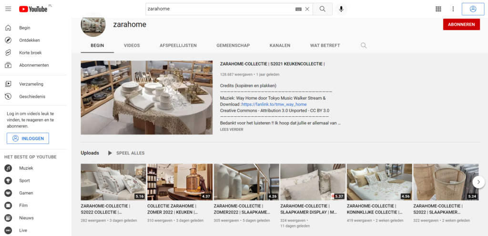Screen dimensions: 488x236
Task: Start voice search with microphone
Action: coord(341,9)
